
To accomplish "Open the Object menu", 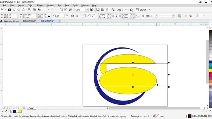I will click(30, 5).
